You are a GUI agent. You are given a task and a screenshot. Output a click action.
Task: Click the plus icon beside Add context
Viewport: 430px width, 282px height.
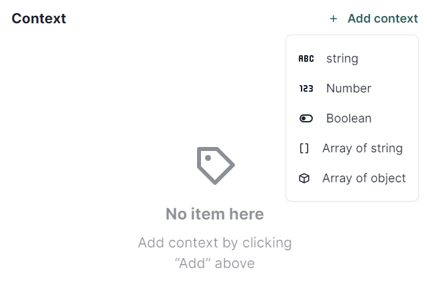pyautogui.click(x=333, y=19)
